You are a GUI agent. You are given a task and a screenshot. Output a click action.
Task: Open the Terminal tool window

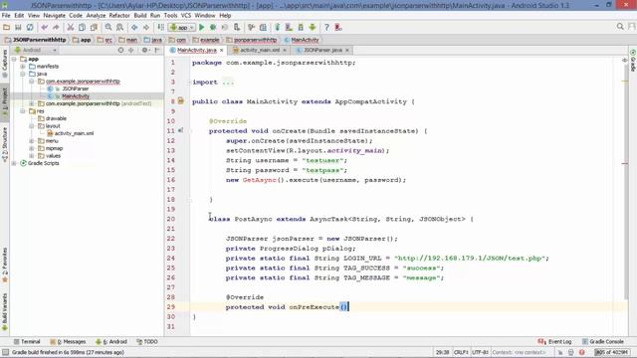click(27, 342)
